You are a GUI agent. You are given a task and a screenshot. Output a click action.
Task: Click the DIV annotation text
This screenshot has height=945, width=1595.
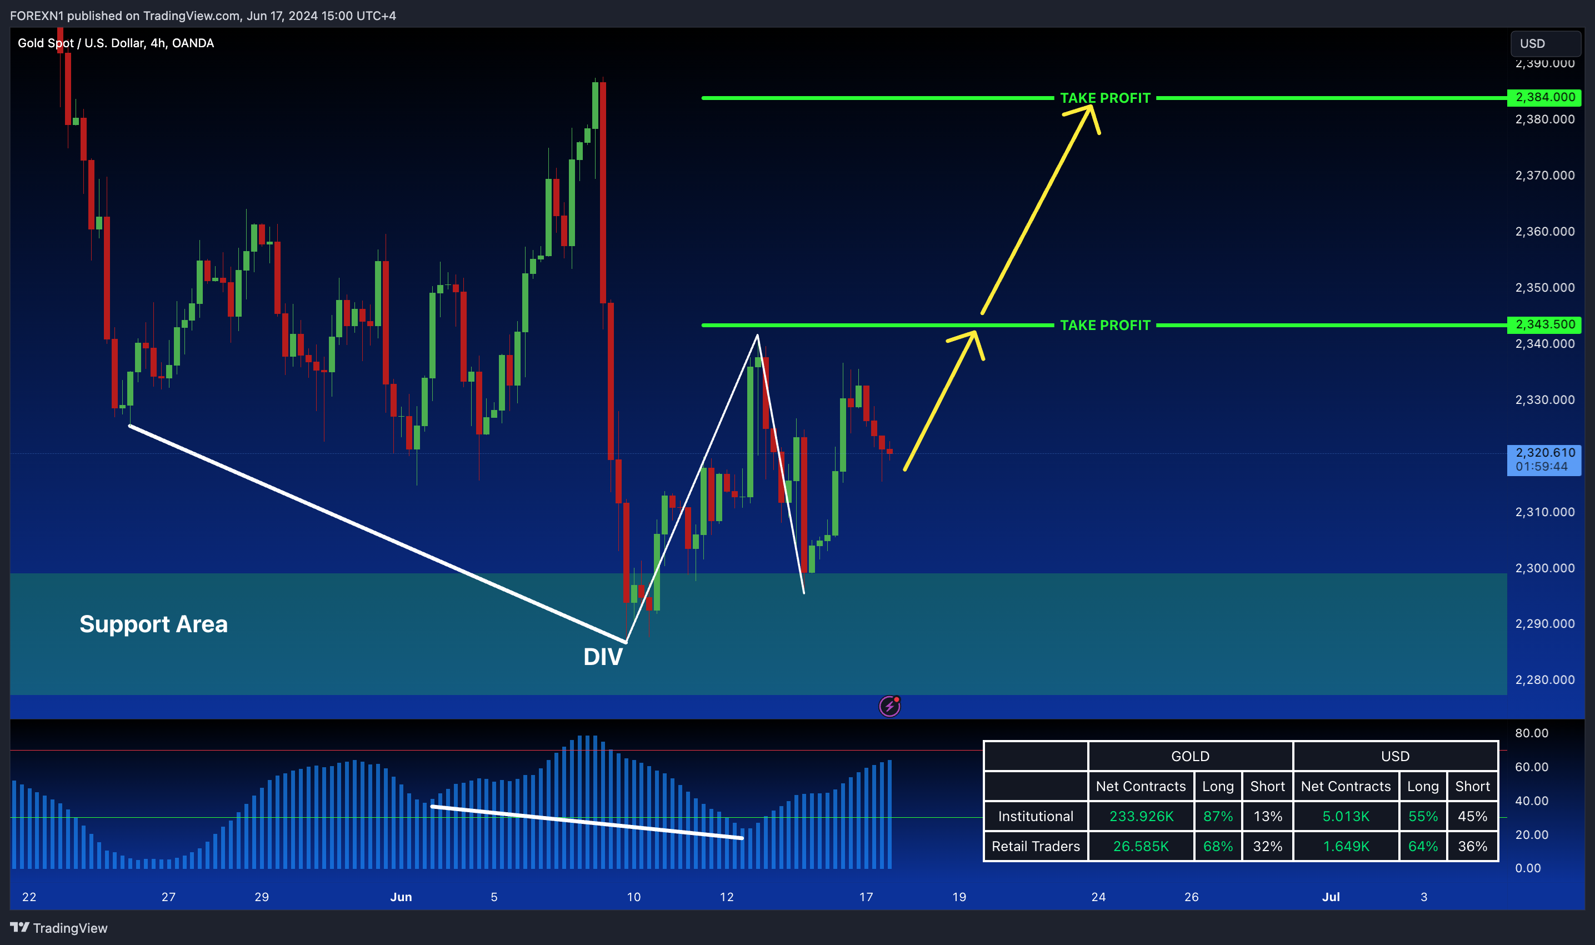[x=603, y=657]
